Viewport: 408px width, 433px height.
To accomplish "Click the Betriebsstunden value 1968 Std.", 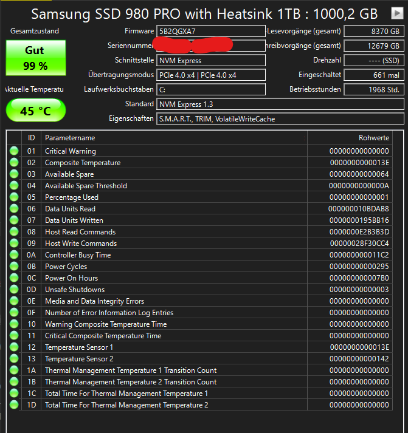I will point(374,89).
